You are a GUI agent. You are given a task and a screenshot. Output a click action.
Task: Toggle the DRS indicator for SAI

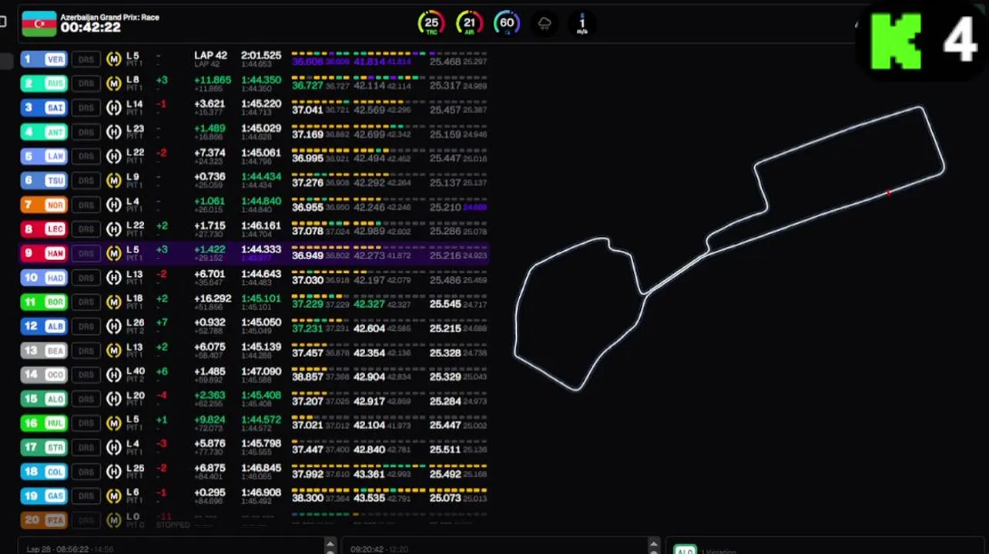(x=86, y=108)
